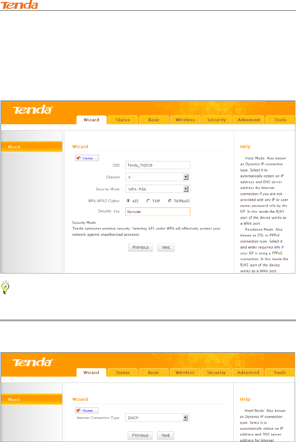Click the Tenda logo in the lower router panel
Screen dimensions: 296x442
click(x=33, y=362)
